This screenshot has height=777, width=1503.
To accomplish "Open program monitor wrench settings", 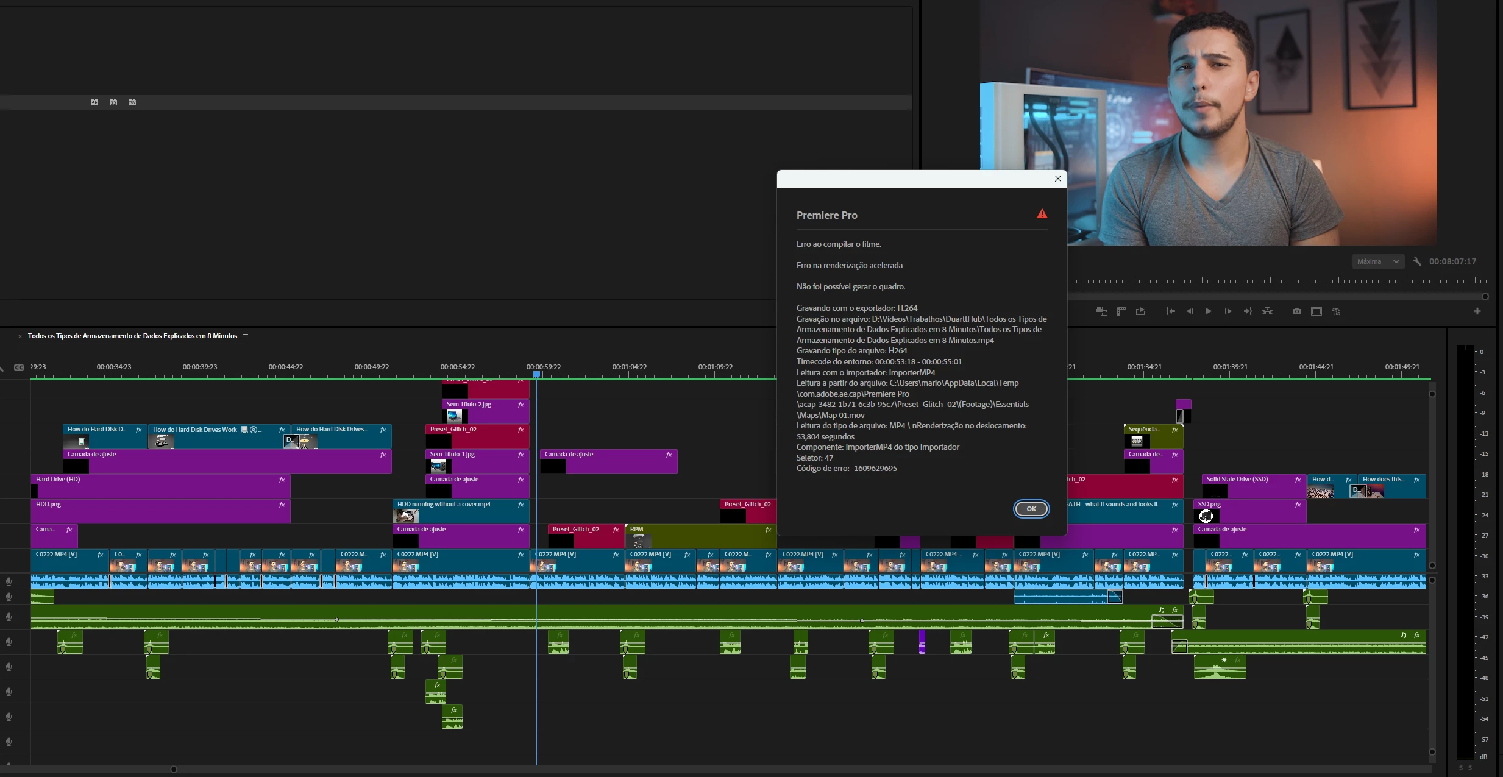I will 1416,261.
